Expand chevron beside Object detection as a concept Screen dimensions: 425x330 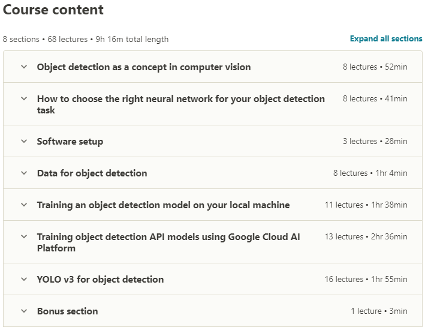point(24,67)
